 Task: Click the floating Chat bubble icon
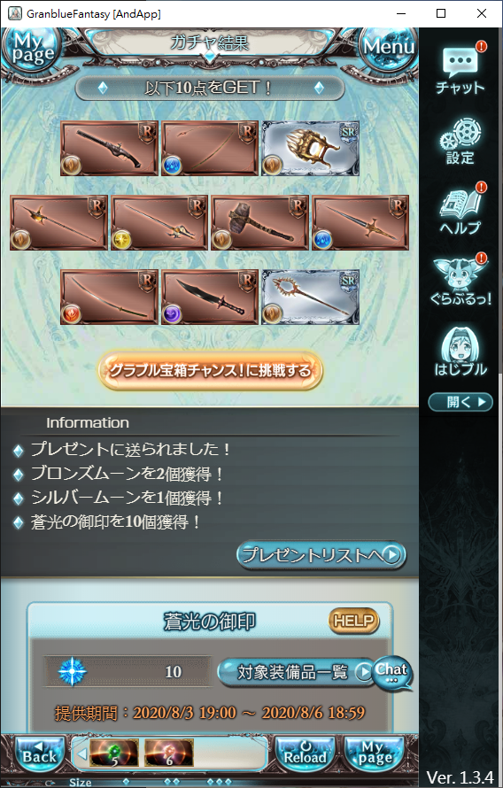[x=392, y=673]
